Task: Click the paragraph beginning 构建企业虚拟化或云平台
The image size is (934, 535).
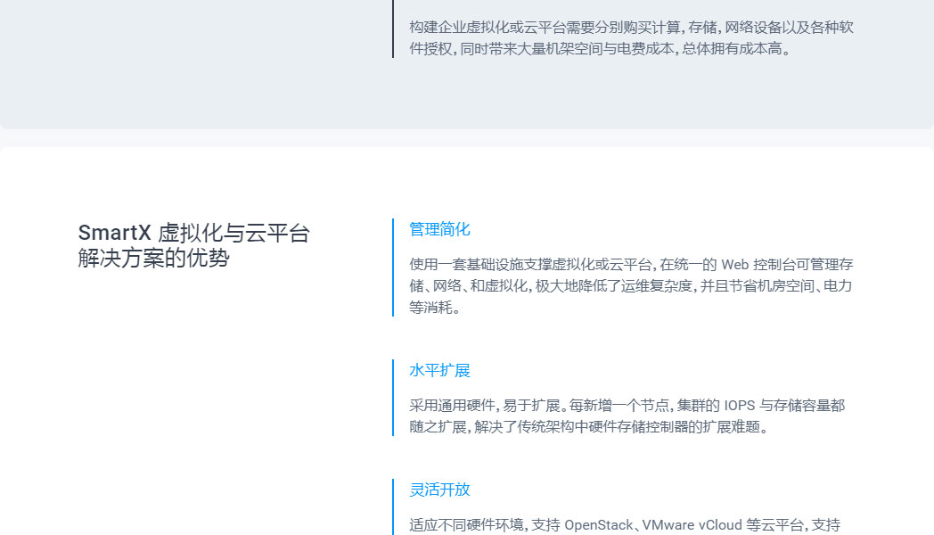Action: [x=631, y=37]
